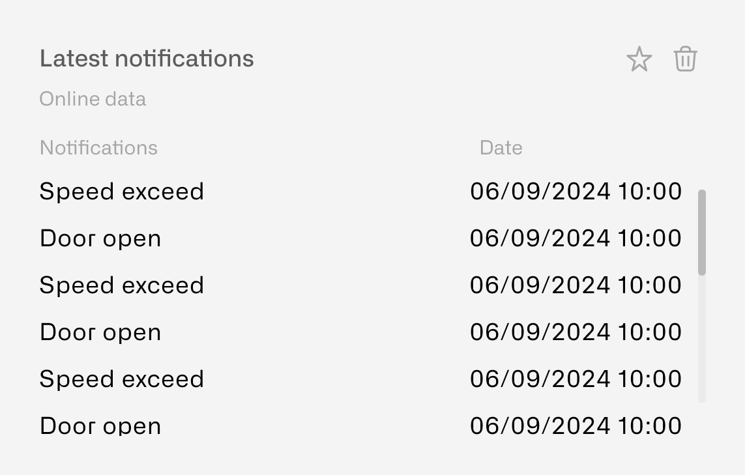Select the Latest notifications title
Image resolution: width=745 pixels, height=475 pixels.
(147, 59)
